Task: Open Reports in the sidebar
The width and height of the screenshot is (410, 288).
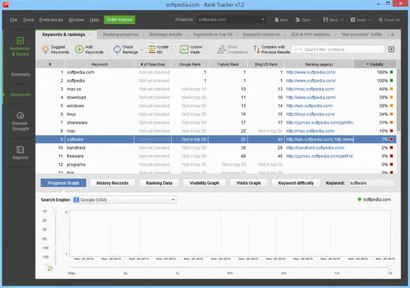Action: [20, 152]
